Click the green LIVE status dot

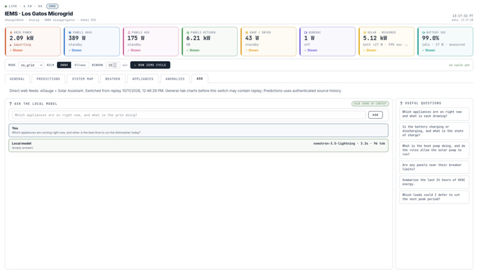pyautogui.click(x=6, y=6)
